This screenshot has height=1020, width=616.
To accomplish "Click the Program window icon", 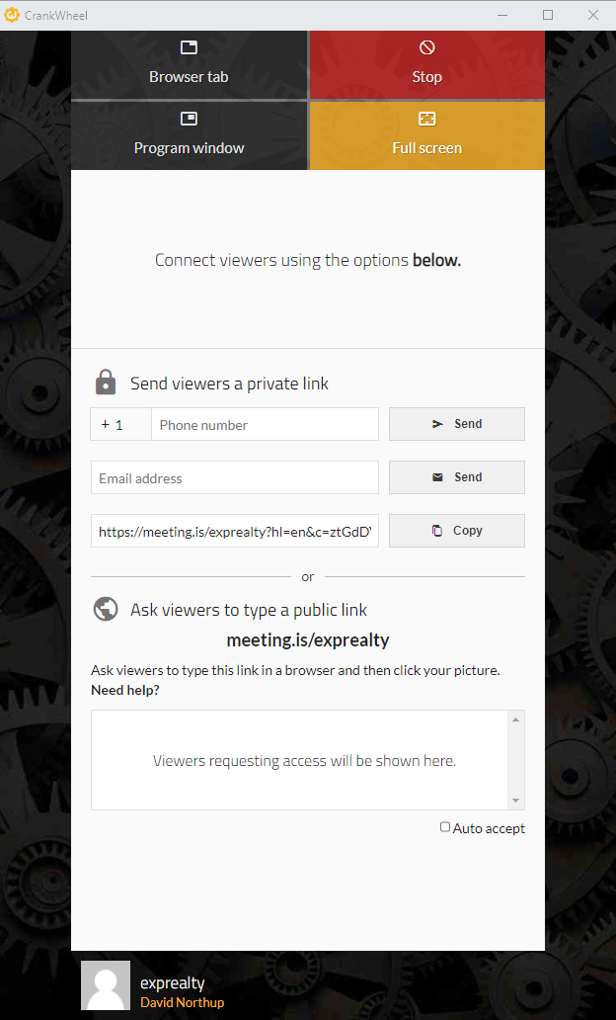I will (x=189, y=119).
